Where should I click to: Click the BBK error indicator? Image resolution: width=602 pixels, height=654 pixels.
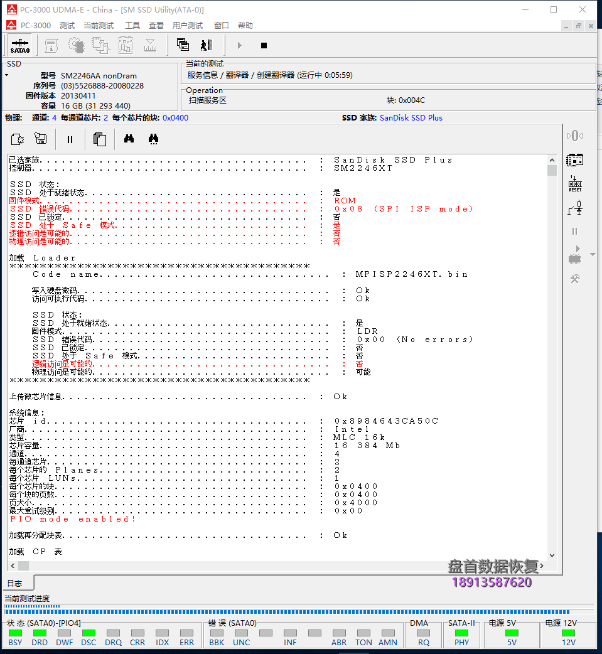pos(217,633)
